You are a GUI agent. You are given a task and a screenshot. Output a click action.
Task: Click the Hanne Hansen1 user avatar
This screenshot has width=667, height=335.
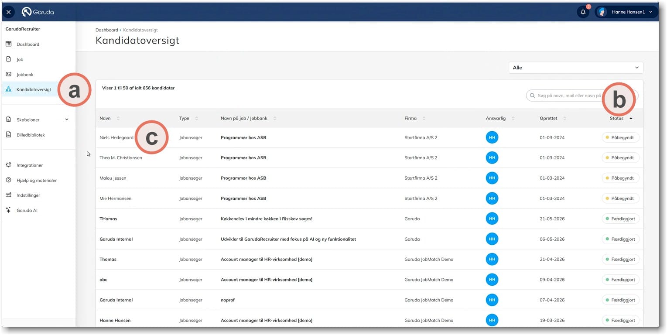[x=602, y=12]
